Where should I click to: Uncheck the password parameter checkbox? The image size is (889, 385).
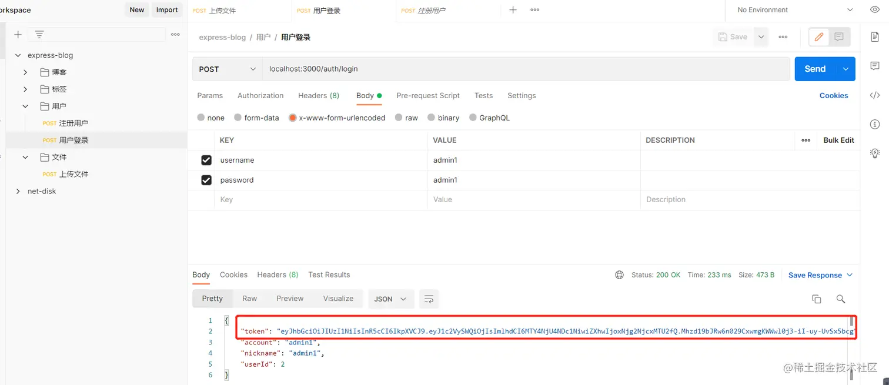[206, 180]
